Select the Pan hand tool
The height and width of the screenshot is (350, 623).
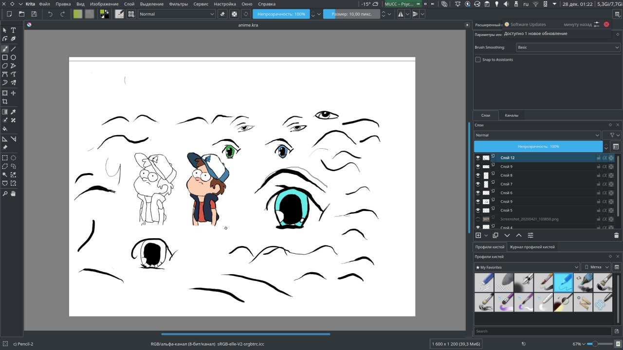14,193
